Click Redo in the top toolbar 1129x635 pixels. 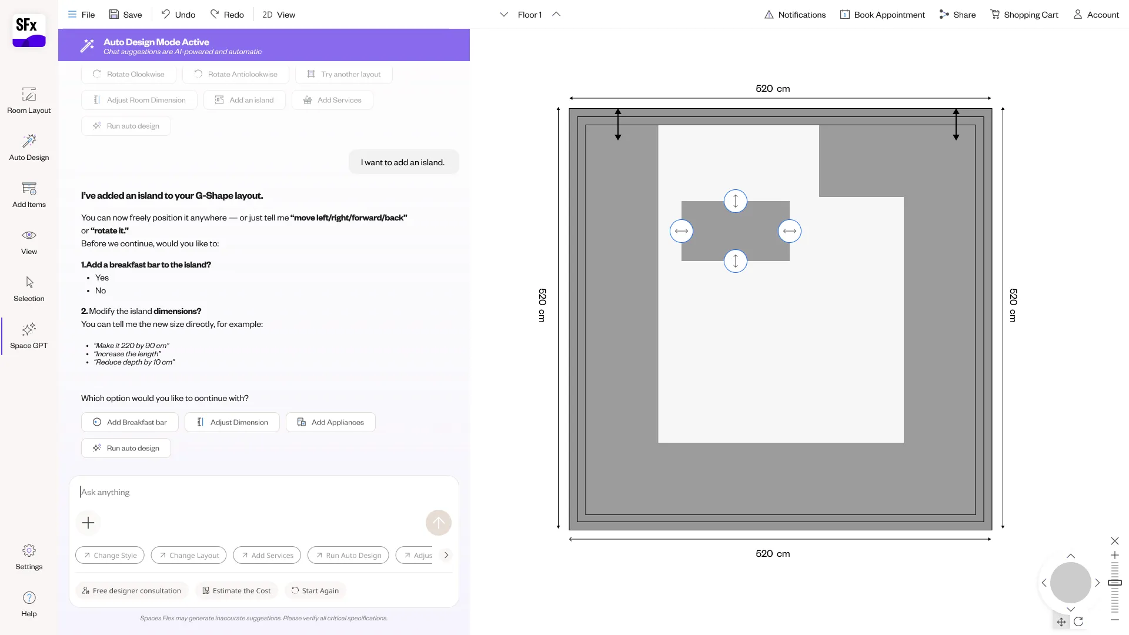(x=227, y=15)
